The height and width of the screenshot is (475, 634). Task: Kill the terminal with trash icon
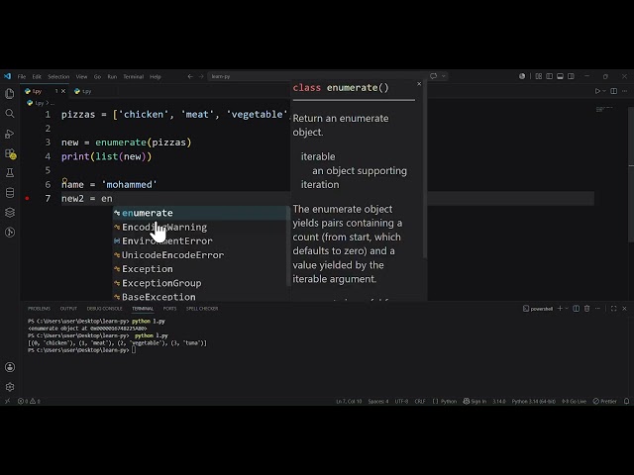tap(587, 308)
